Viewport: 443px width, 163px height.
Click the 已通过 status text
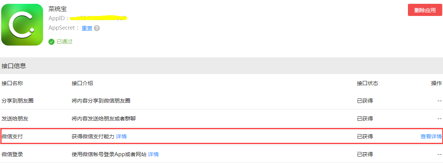click(64, 42)
